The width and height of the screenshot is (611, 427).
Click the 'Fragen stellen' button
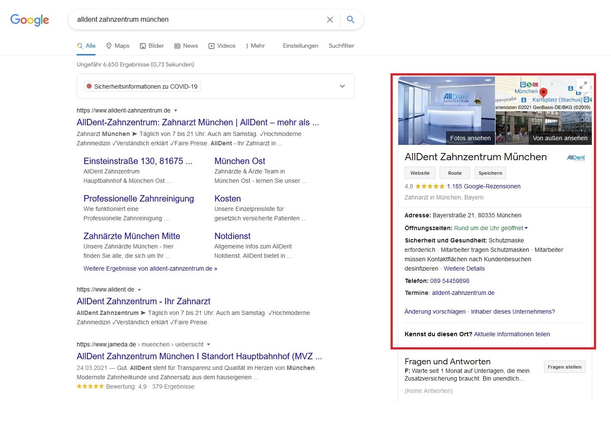(565, 367)
